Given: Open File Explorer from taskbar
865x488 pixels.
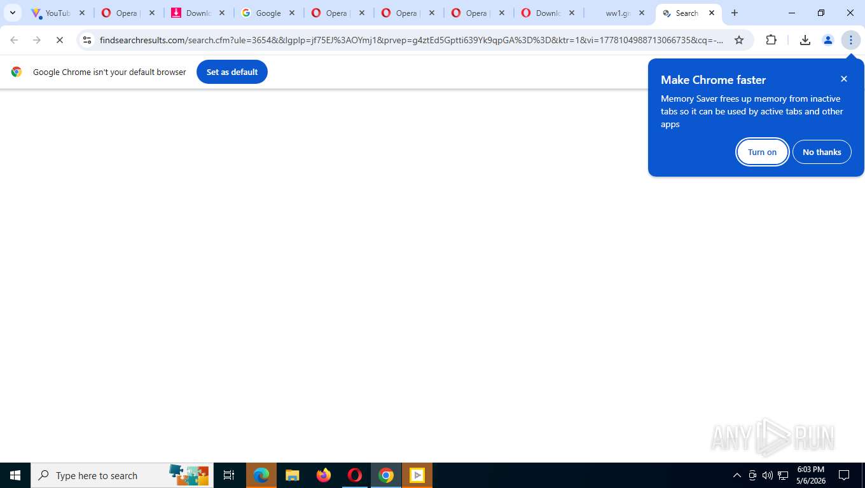Looking at the screenshot, I should pyautogui.click(x=293, y=475).
